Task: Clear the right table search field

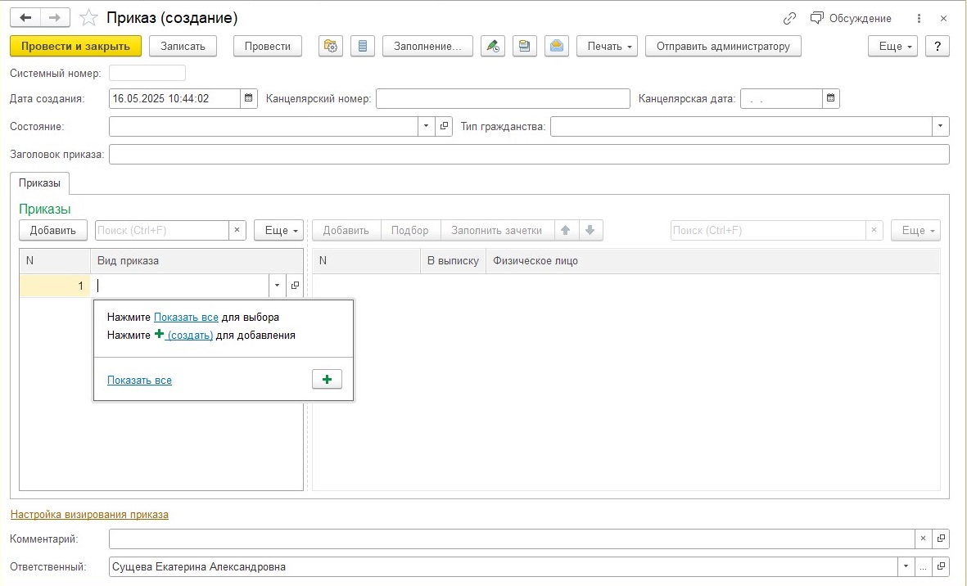Action: 874,231
